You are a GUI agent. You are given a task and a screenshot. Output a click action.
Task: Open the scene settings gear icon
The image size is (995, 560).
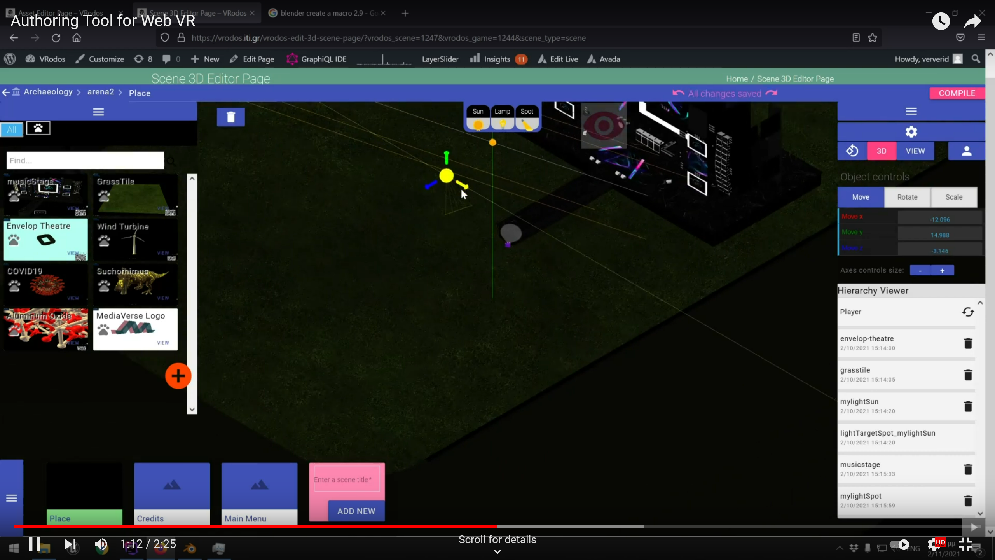[x=911, y=131]
